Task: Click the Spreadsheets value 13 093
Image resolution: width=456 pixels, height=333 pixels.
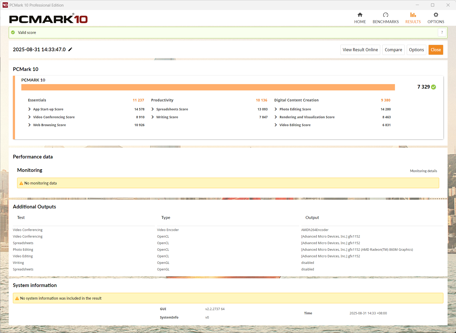Action: (x=263, y=109)
